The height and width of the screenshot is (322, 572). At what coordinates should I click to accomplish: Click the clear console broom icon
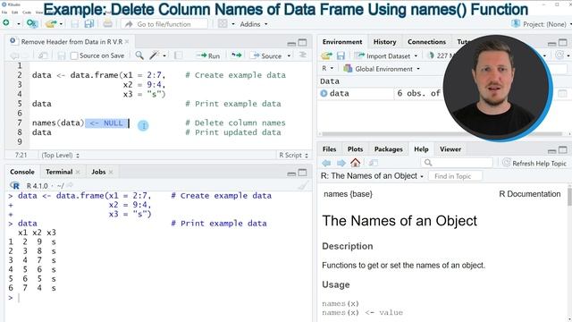(303, 185)
